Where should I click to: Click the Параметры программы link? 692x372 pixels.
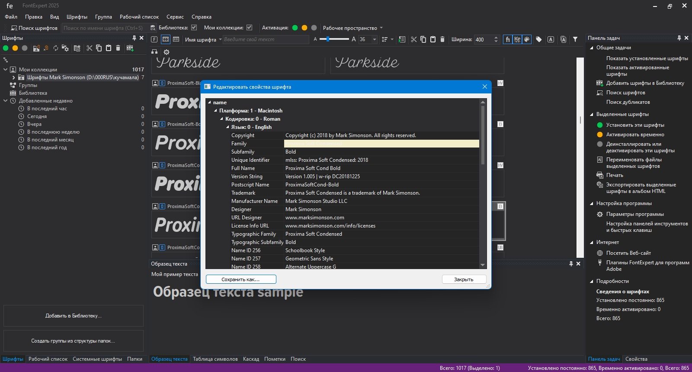click(x=635, y=214)
